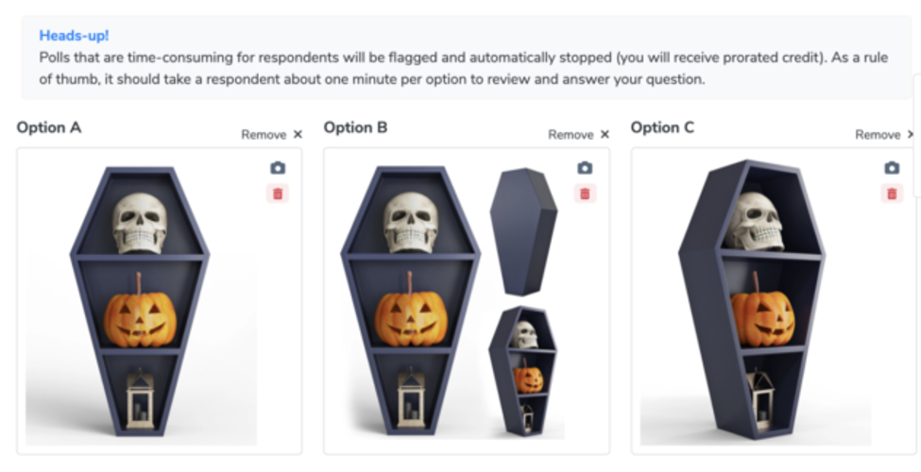Click the Heads-up! notice heading

pyautogui.click(x=74, y=35)
